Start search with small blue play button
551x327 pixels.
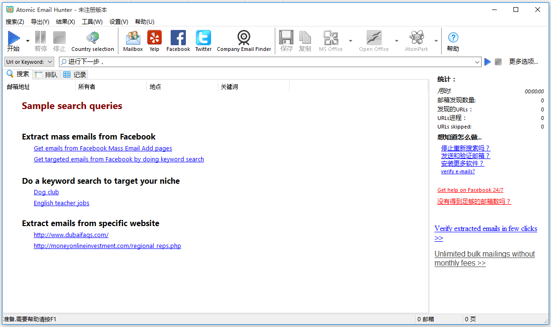[487, 62]
